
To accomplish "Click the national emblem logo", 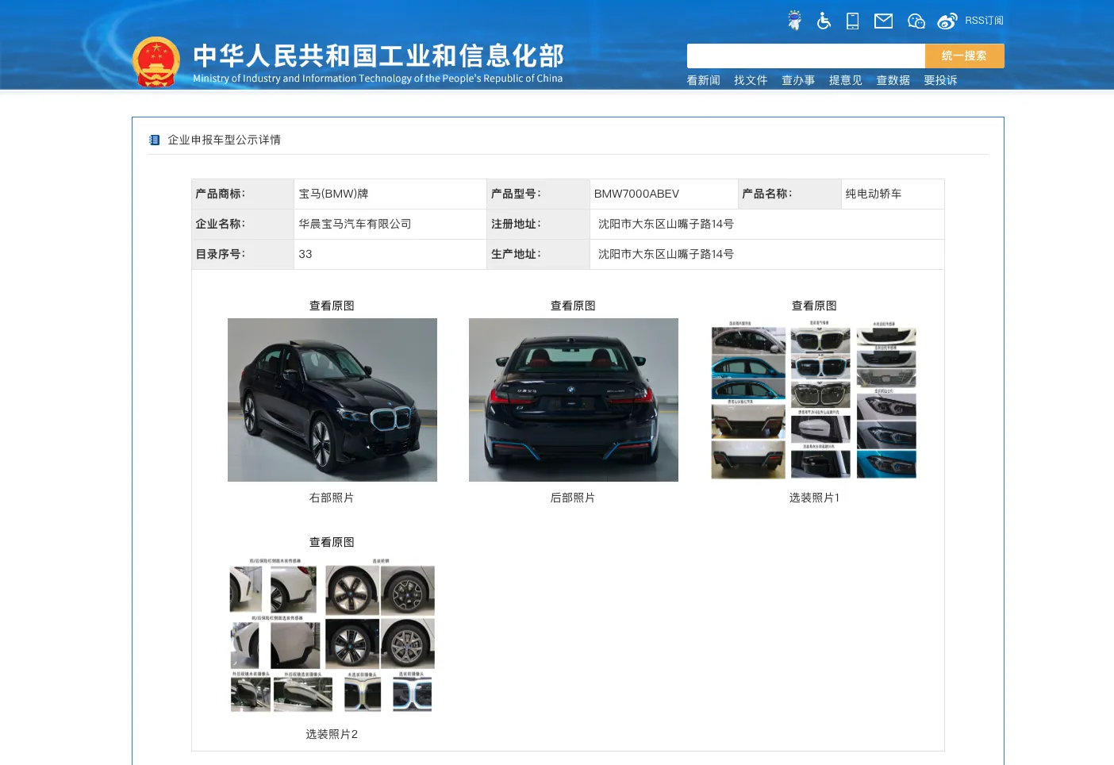I will coord(156,62).
